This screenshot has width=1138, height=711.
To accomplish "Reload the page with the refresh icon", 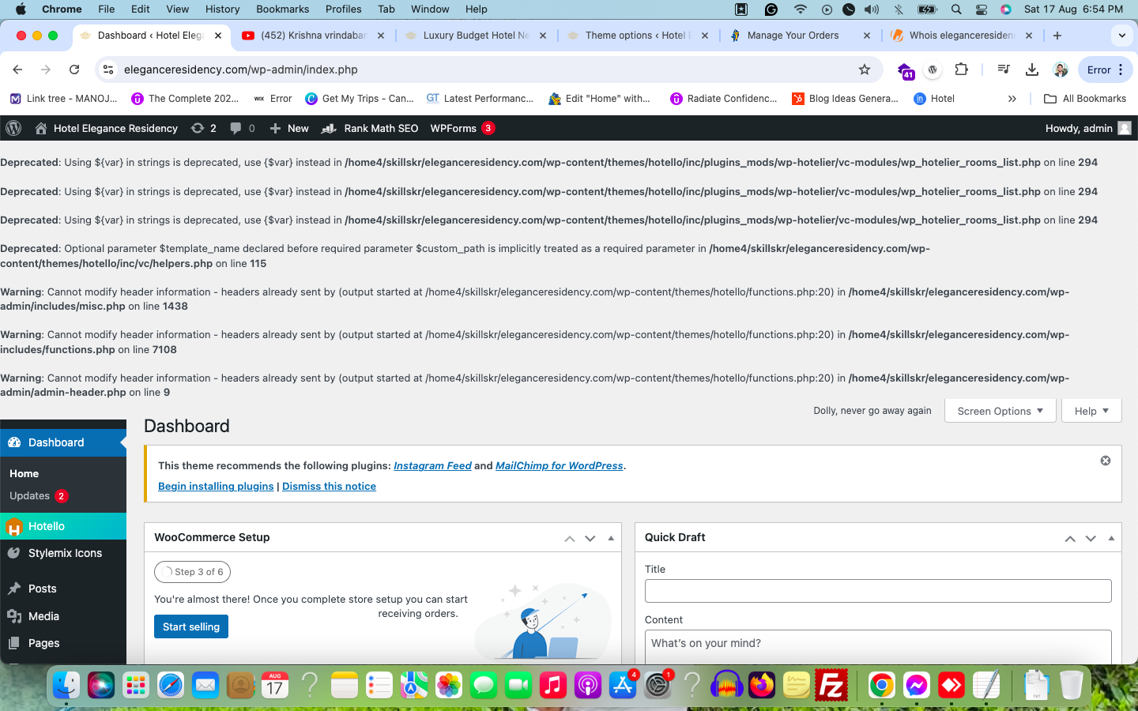I will point(74,70).
